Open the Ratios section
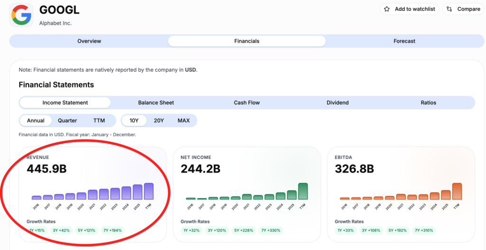 (x=429, y=102)
